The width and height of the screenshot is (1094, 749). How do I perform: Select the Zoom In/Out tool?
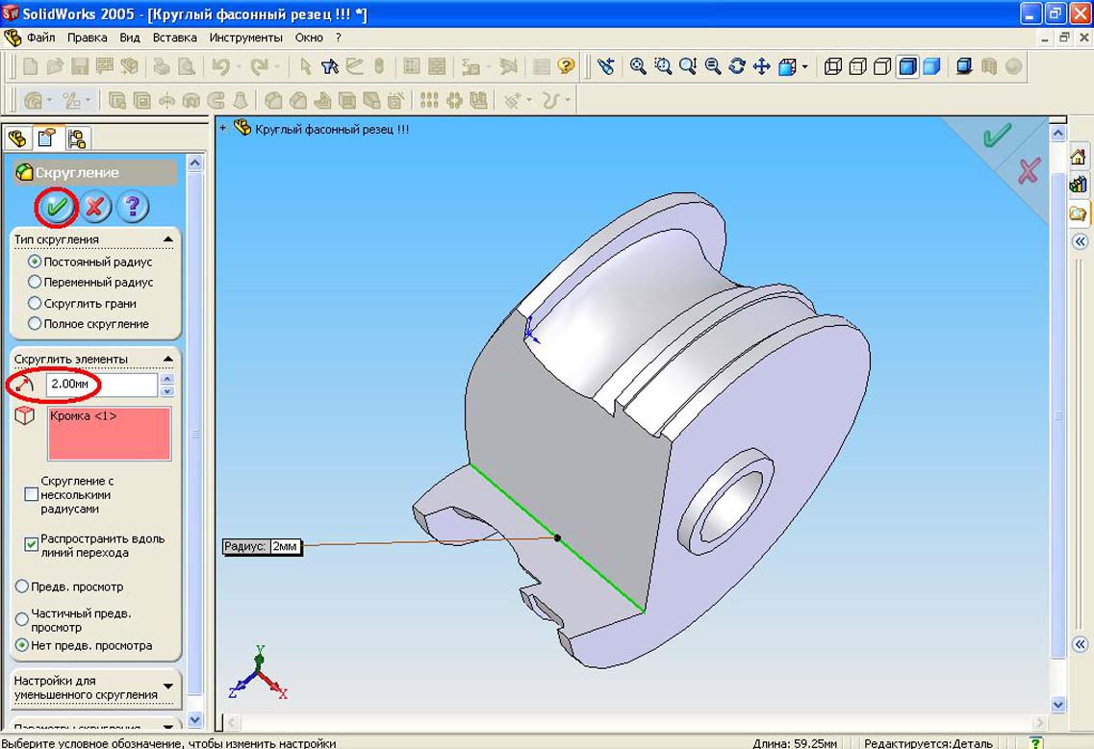(688, 66)
